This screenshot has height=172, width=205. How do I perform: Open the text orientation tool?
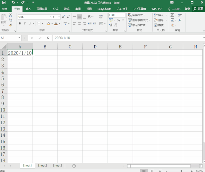tap(90, 17)
